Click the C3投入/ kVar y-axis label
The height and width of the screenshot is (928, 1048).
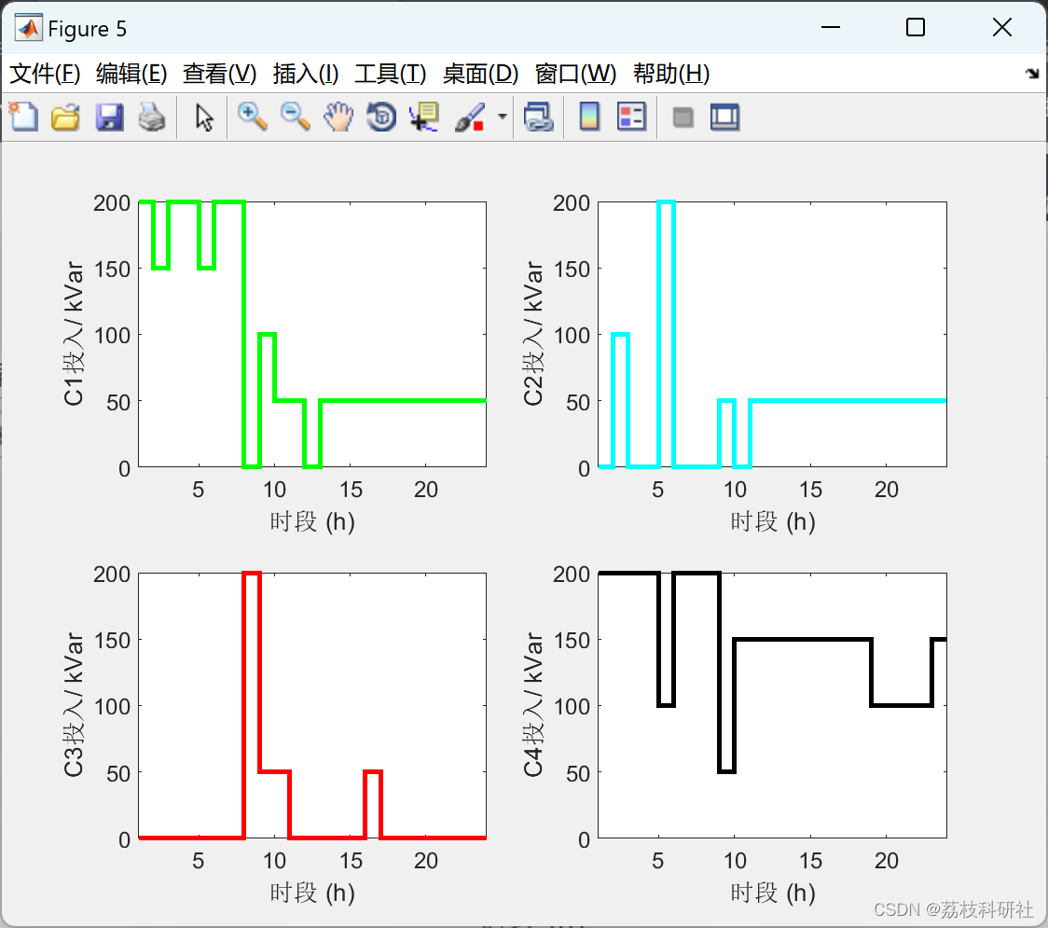pyautogui.click(x=74, y=705)
